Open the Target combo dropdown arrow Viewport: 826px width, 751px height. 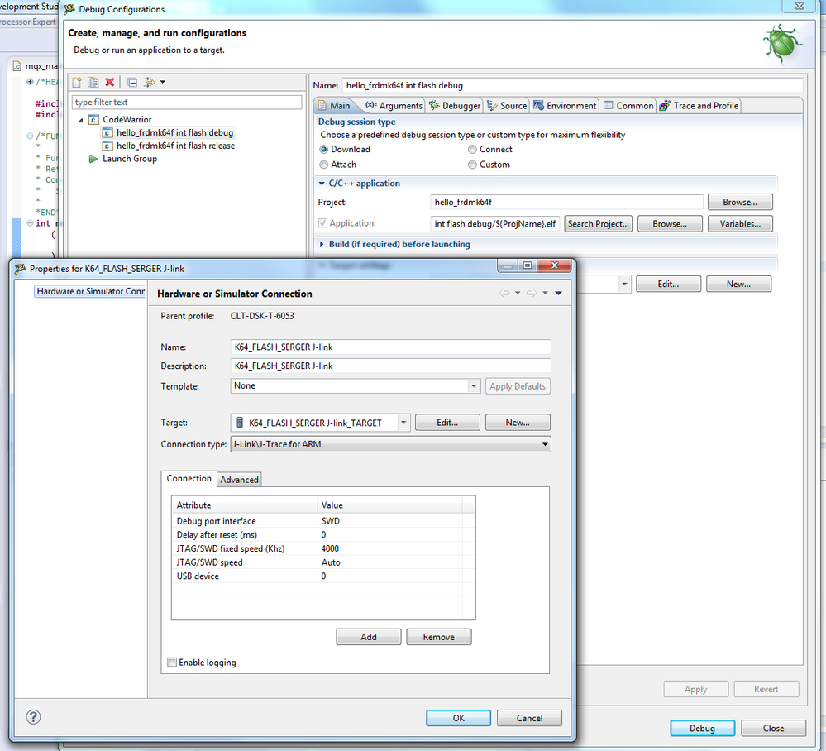pyautogui.click(x=403, y=423)
